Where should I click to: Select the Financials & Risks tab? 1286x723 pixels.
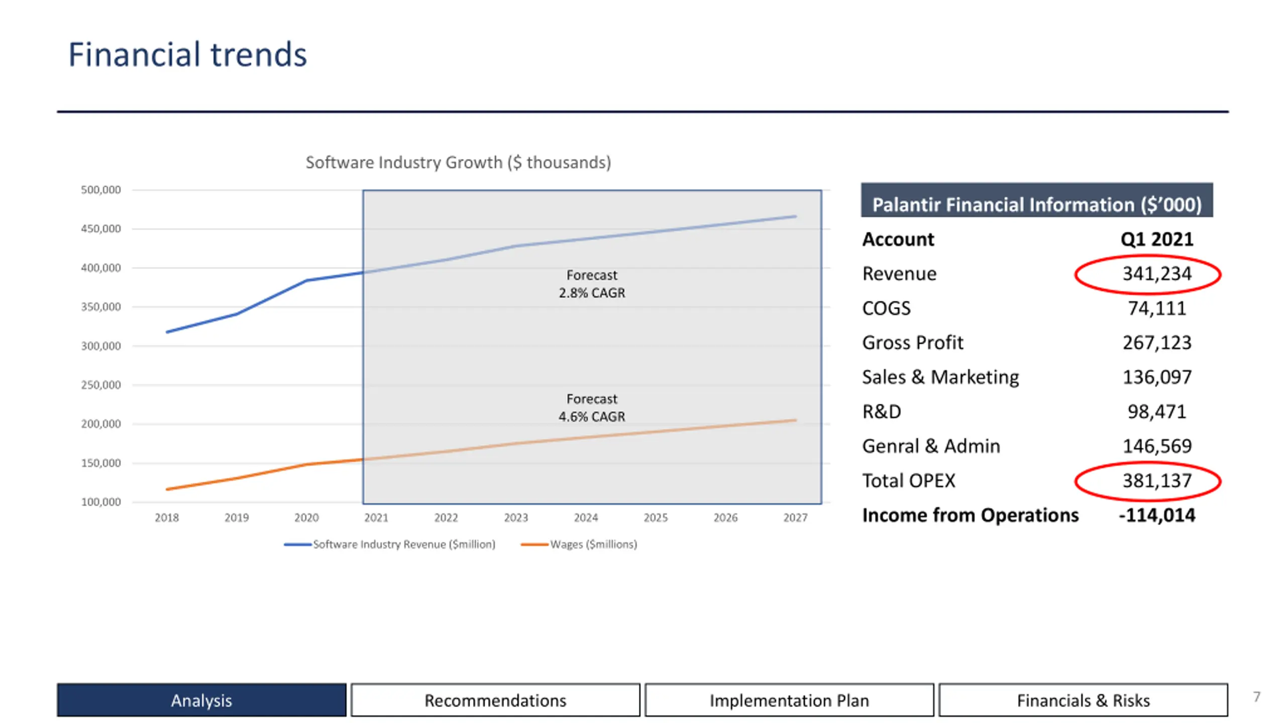1083,700
